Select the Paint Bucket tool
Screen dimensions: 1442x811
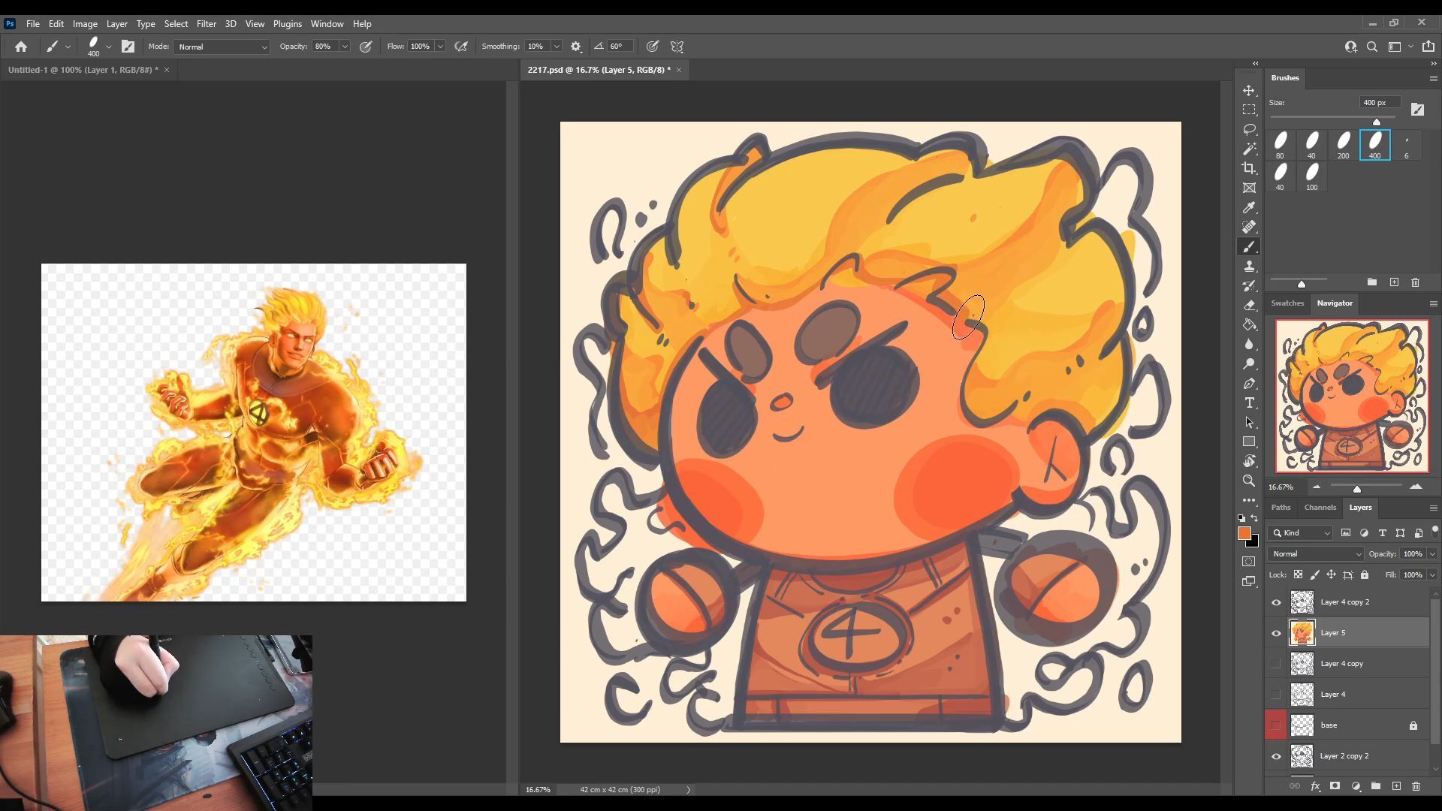(1249, 324)
